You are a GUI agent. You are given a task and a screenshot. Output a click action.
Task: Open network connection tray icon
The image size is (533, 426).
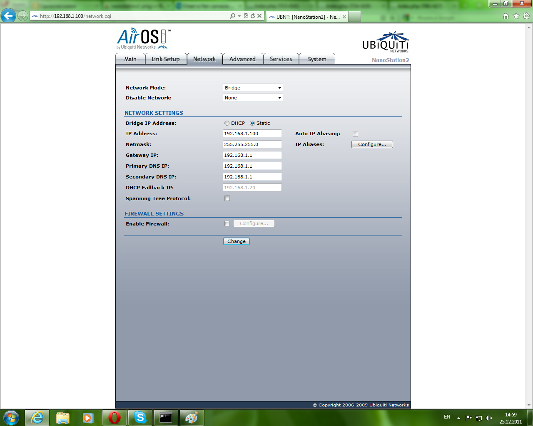click(479, 418)
